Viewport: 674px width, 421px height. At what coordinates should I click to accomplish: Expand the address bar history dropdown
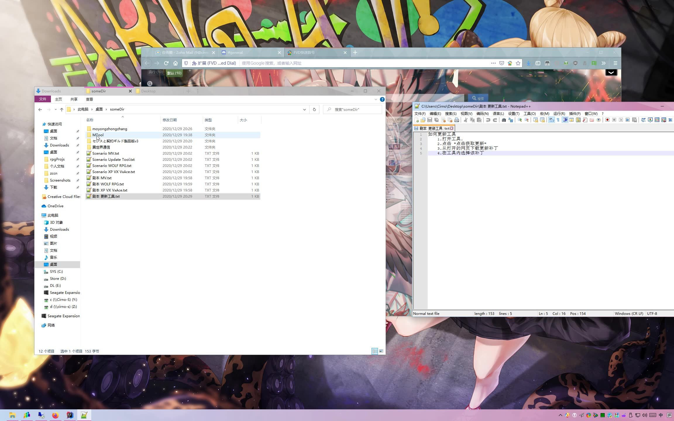(304, 109)
